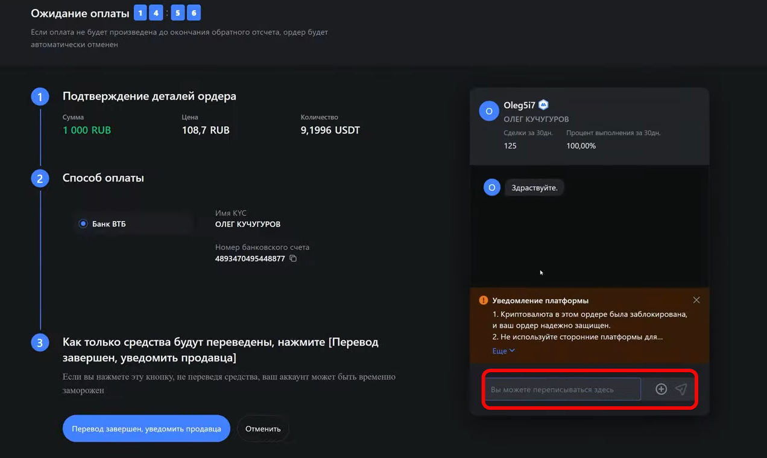Click the Отменить button
This screenshot has width=767, height=458.
(263, 428)
